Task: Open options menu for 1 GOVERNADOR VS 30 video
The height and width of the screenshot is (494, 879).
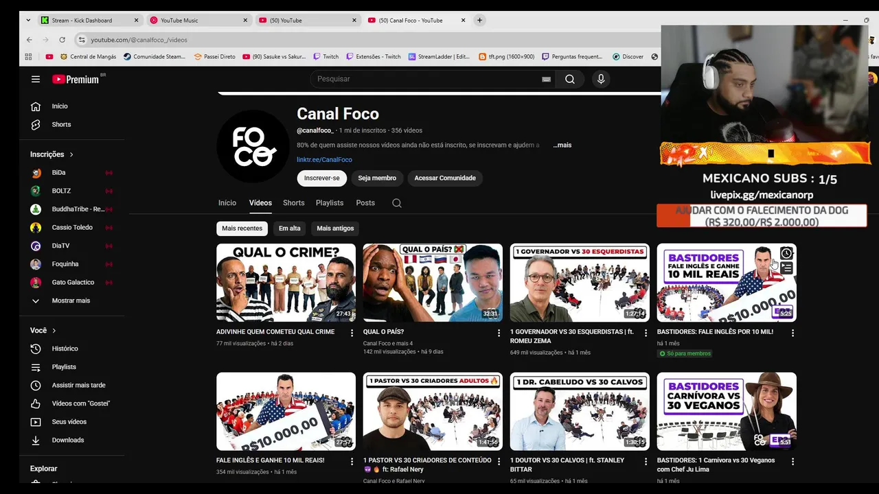Action: click(646, 333)
